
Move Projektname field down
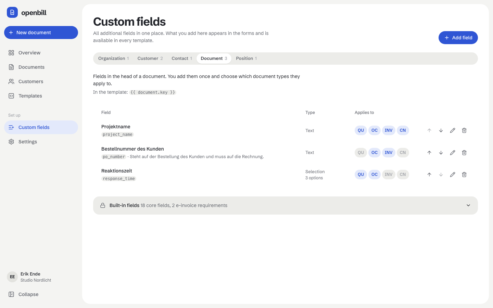441,130
